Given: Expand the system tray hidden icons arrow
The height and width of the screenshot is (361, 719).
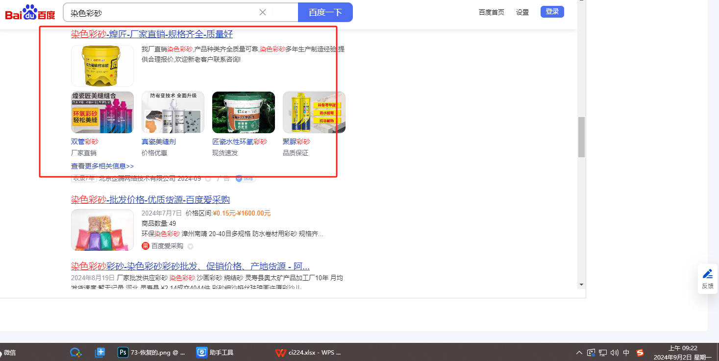Looking at the screenshot, I should click(579, 352).
